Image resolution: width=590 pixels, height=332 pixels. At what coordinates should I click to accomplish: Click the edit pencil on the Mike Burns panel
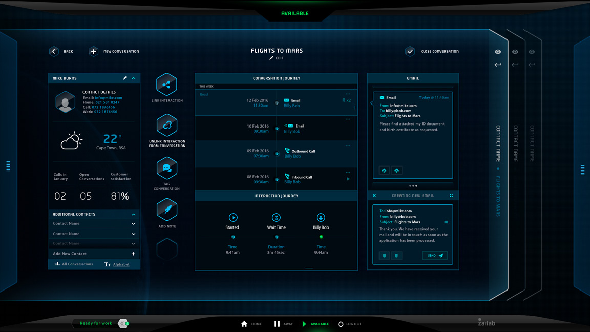pos(125,77)
